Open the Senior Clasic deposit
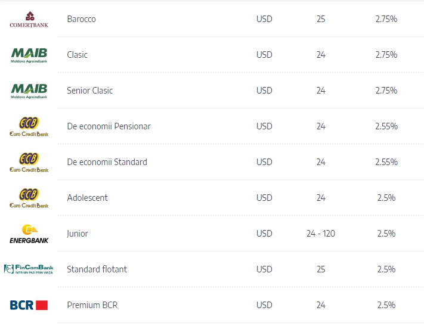The image size is (424, 326). [x=90, y=90]
